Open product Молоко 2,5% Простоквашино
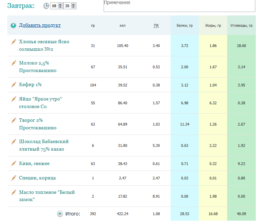256x222 pixels. [x=38, y=67]
